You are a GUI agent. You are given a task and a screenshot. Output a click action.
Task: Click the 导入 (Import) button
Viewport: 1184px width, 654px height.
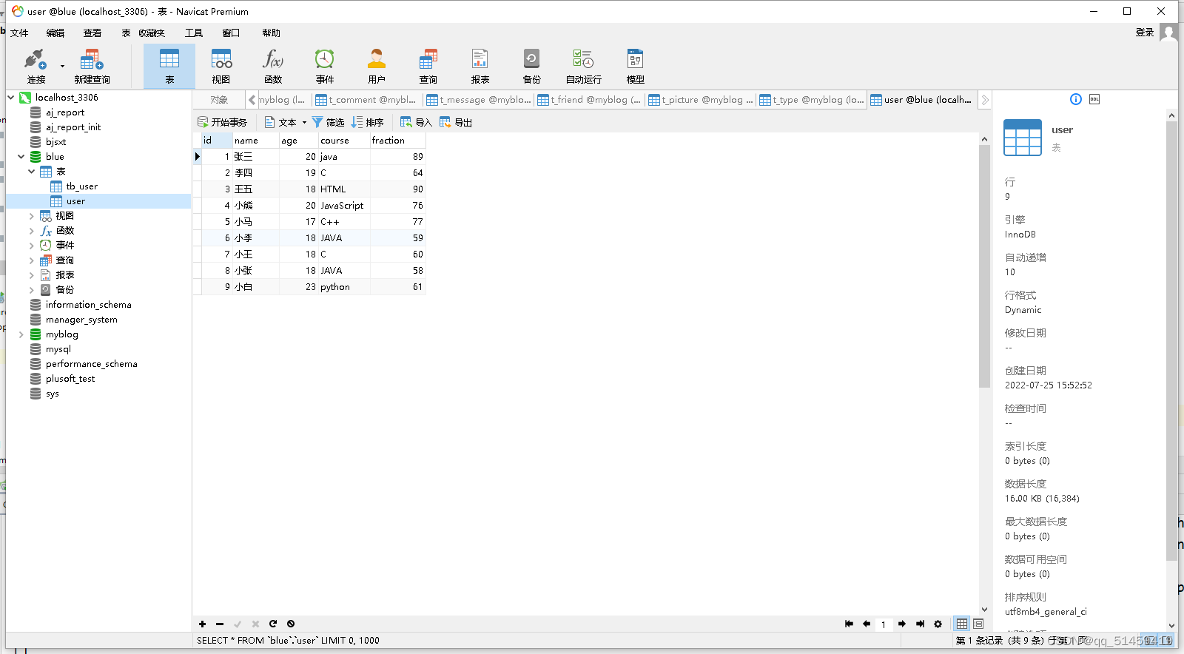(416, 122)
